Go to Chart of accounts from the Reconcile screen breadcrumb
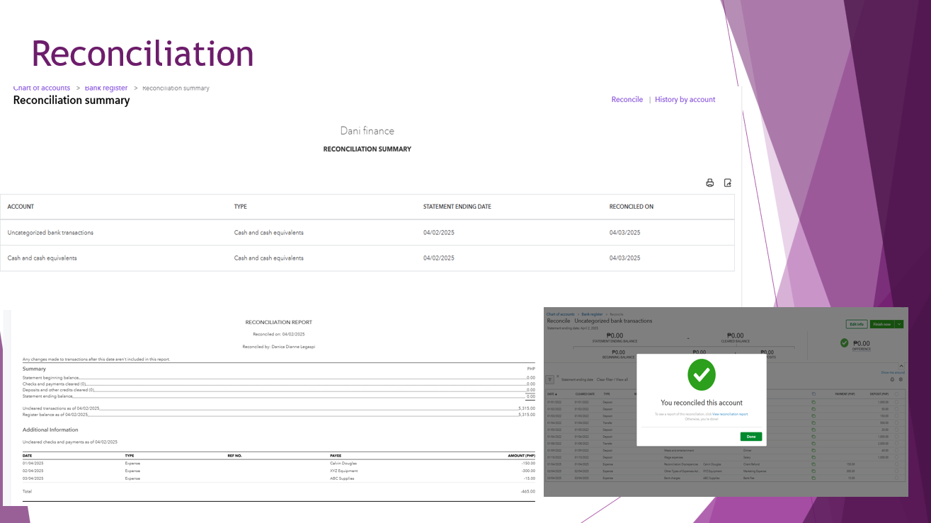Image resolution: width=931 pixels, height=523 pixels. (561, 314)
